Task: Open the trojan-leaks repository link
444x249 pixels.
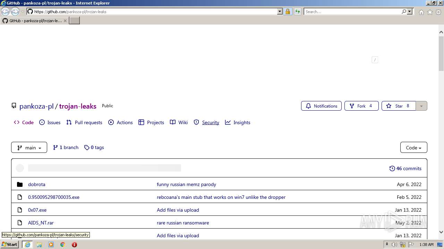Action: coord(78,106)
